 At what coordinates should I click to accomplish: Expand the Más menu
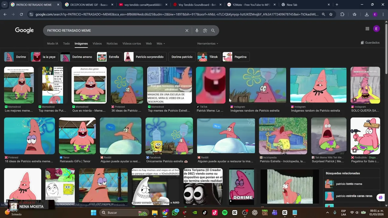[x=161, y=44]
